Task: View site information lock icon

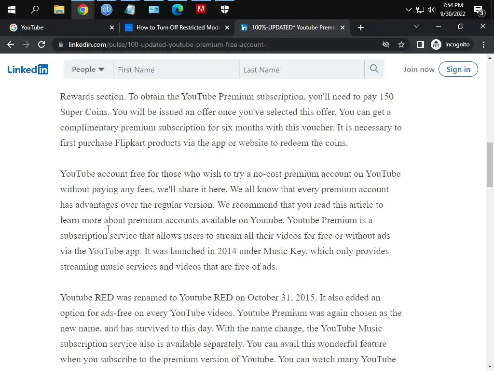Action: pos(61,44)
